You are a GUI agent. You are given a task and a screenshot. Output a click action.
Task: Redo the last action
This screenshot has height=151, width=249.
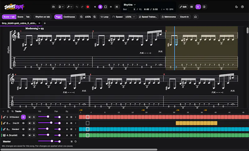coord(82,7)
